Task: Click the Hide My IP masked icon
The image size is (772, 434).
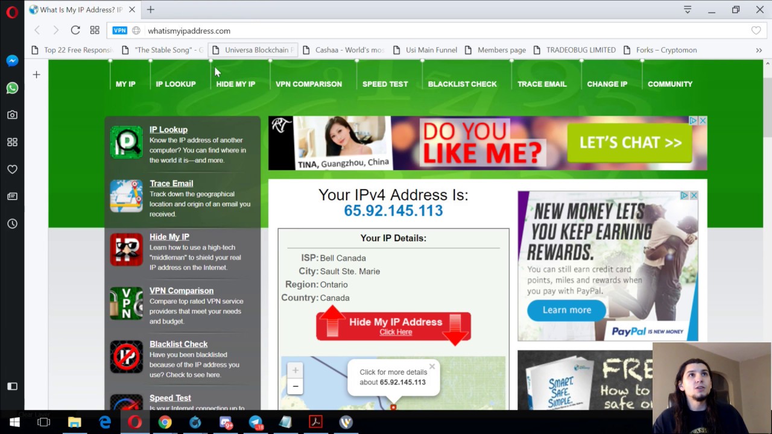Action: coord(127,250)
